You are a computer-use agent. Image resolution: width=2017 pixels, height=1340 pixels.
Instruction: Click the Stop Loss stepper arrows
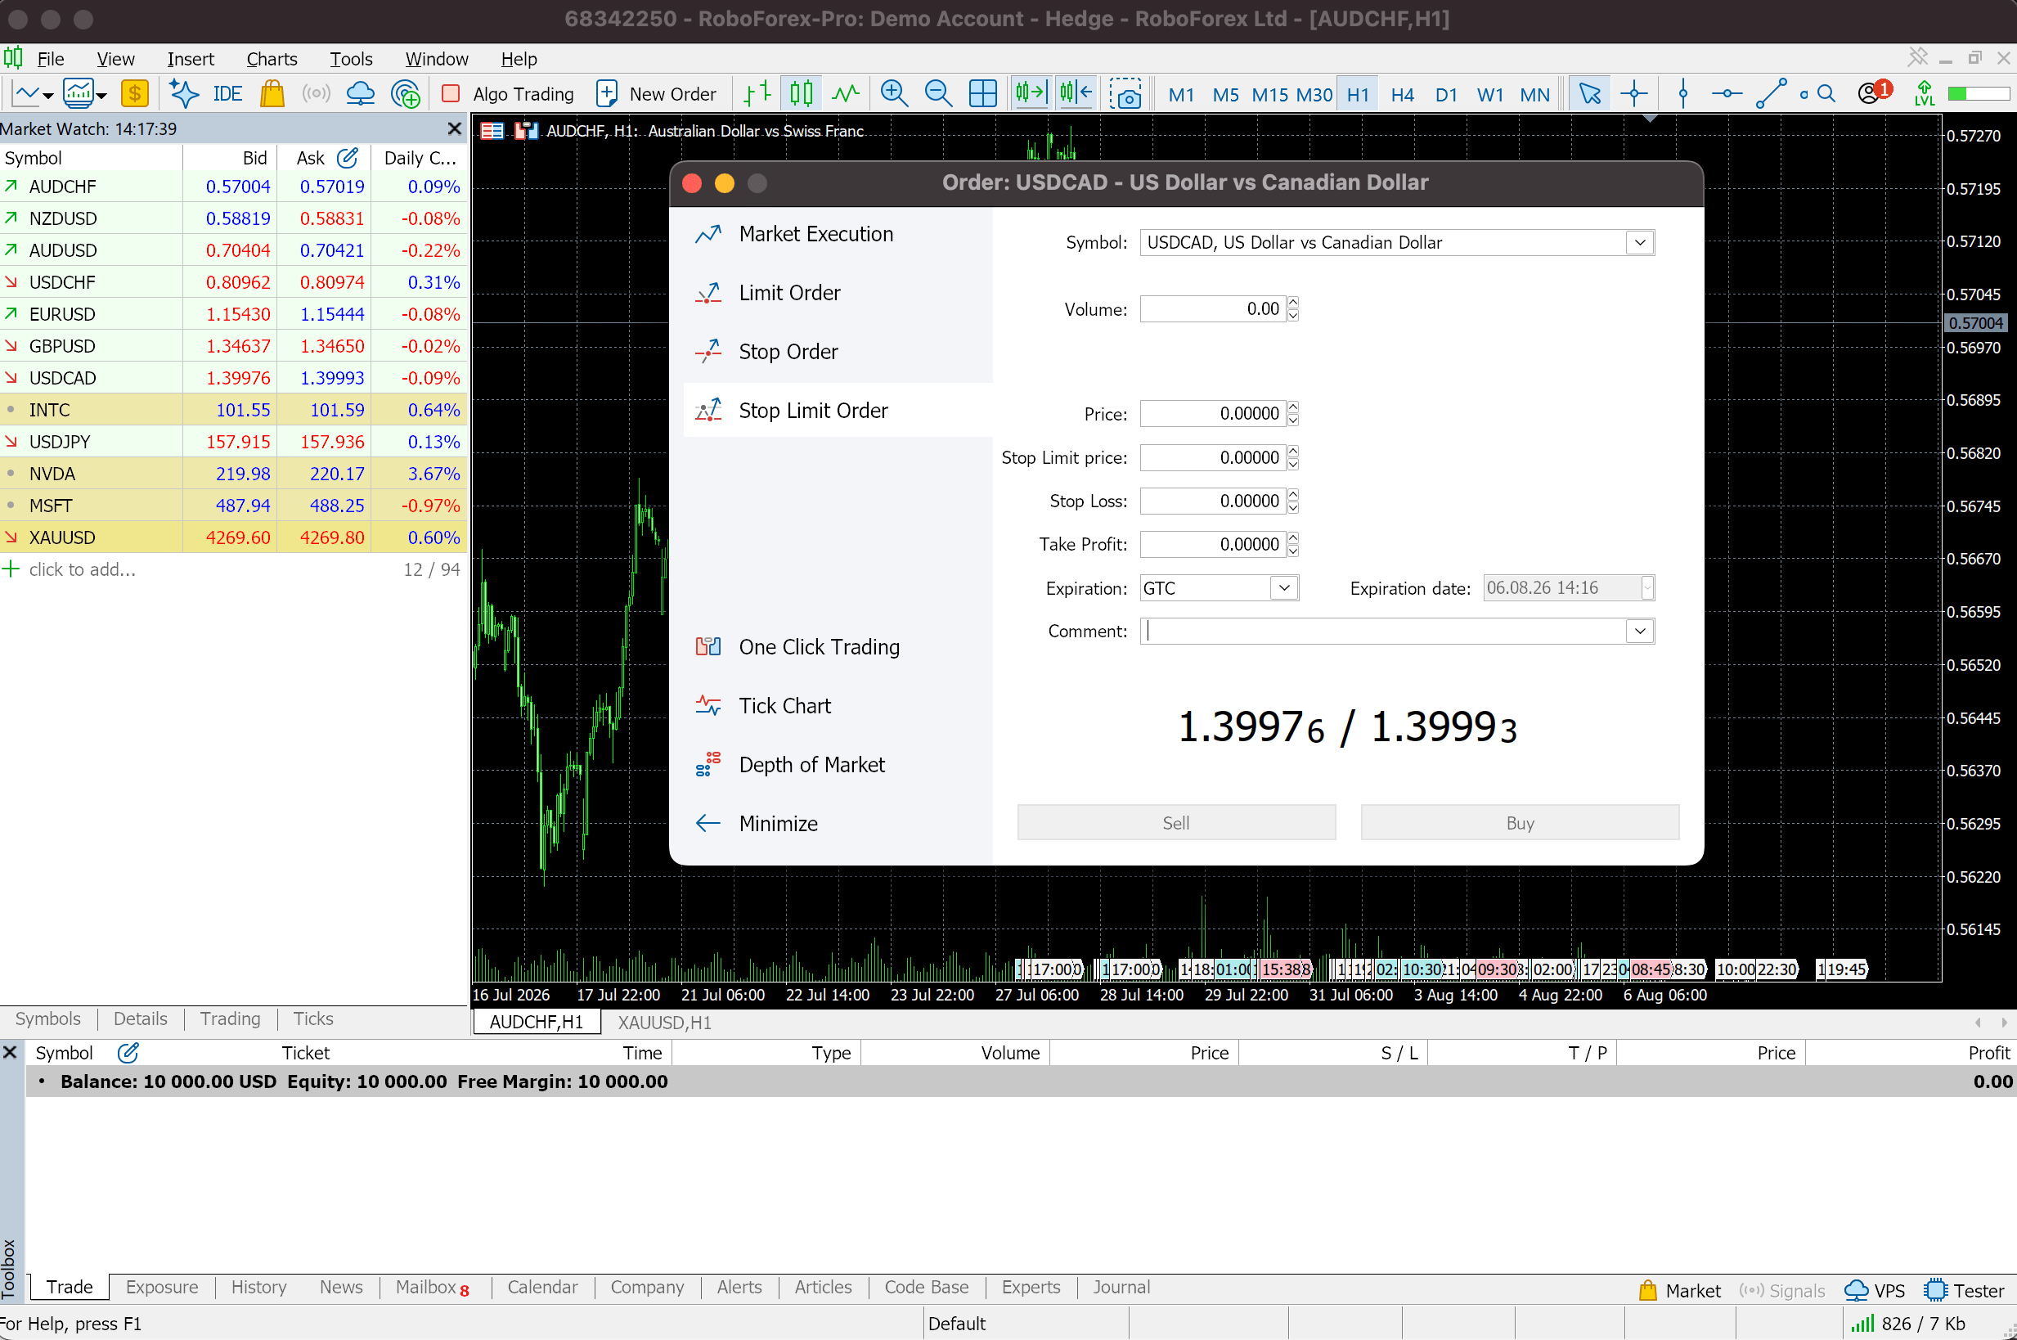point(1292,501)
